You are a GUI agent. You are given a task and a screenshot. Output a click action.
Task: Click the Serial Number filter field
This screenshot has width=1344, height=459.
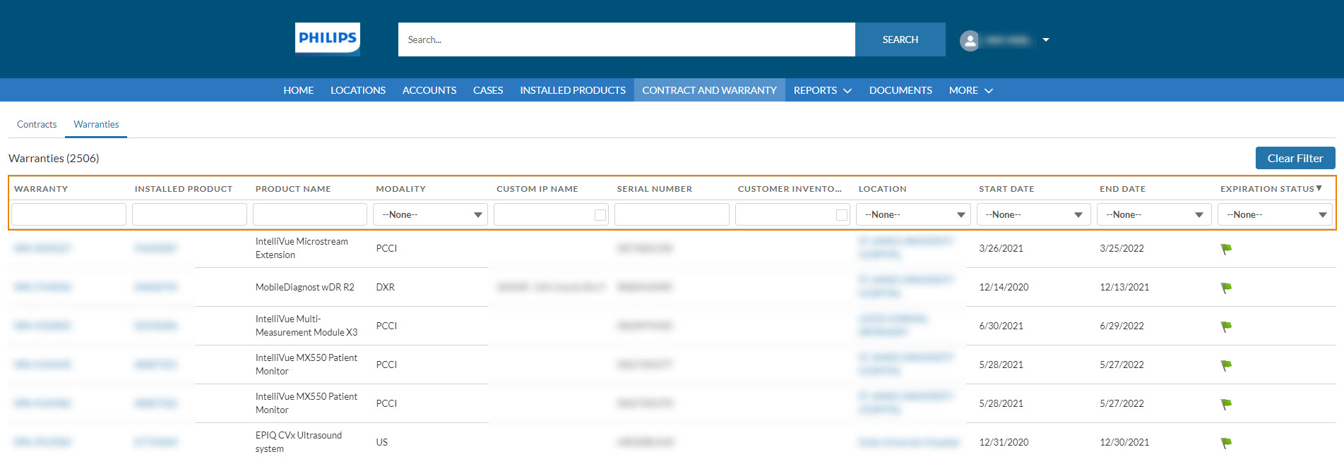671,214
